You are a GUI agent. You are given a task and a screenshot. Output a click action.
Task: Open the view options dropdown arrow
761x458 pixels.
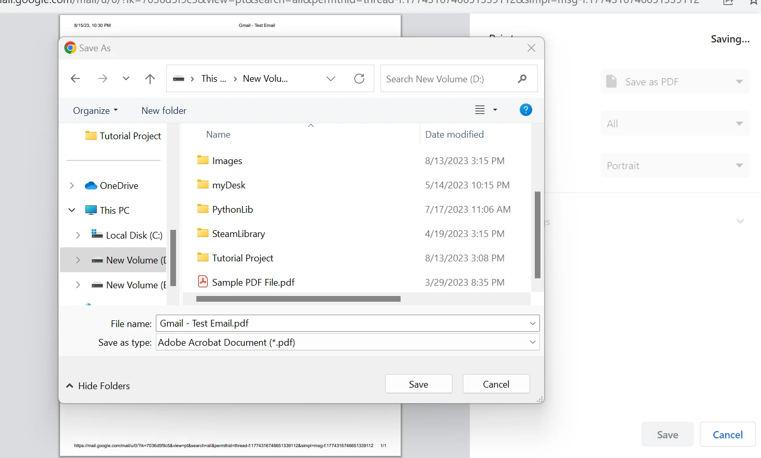[495, 110]
